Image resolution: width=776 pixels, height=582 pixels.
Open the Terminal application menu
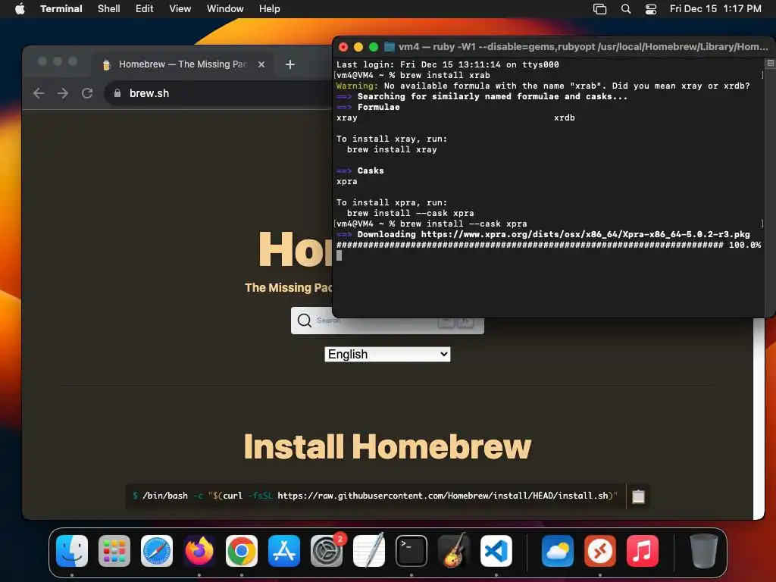point(61,8)
